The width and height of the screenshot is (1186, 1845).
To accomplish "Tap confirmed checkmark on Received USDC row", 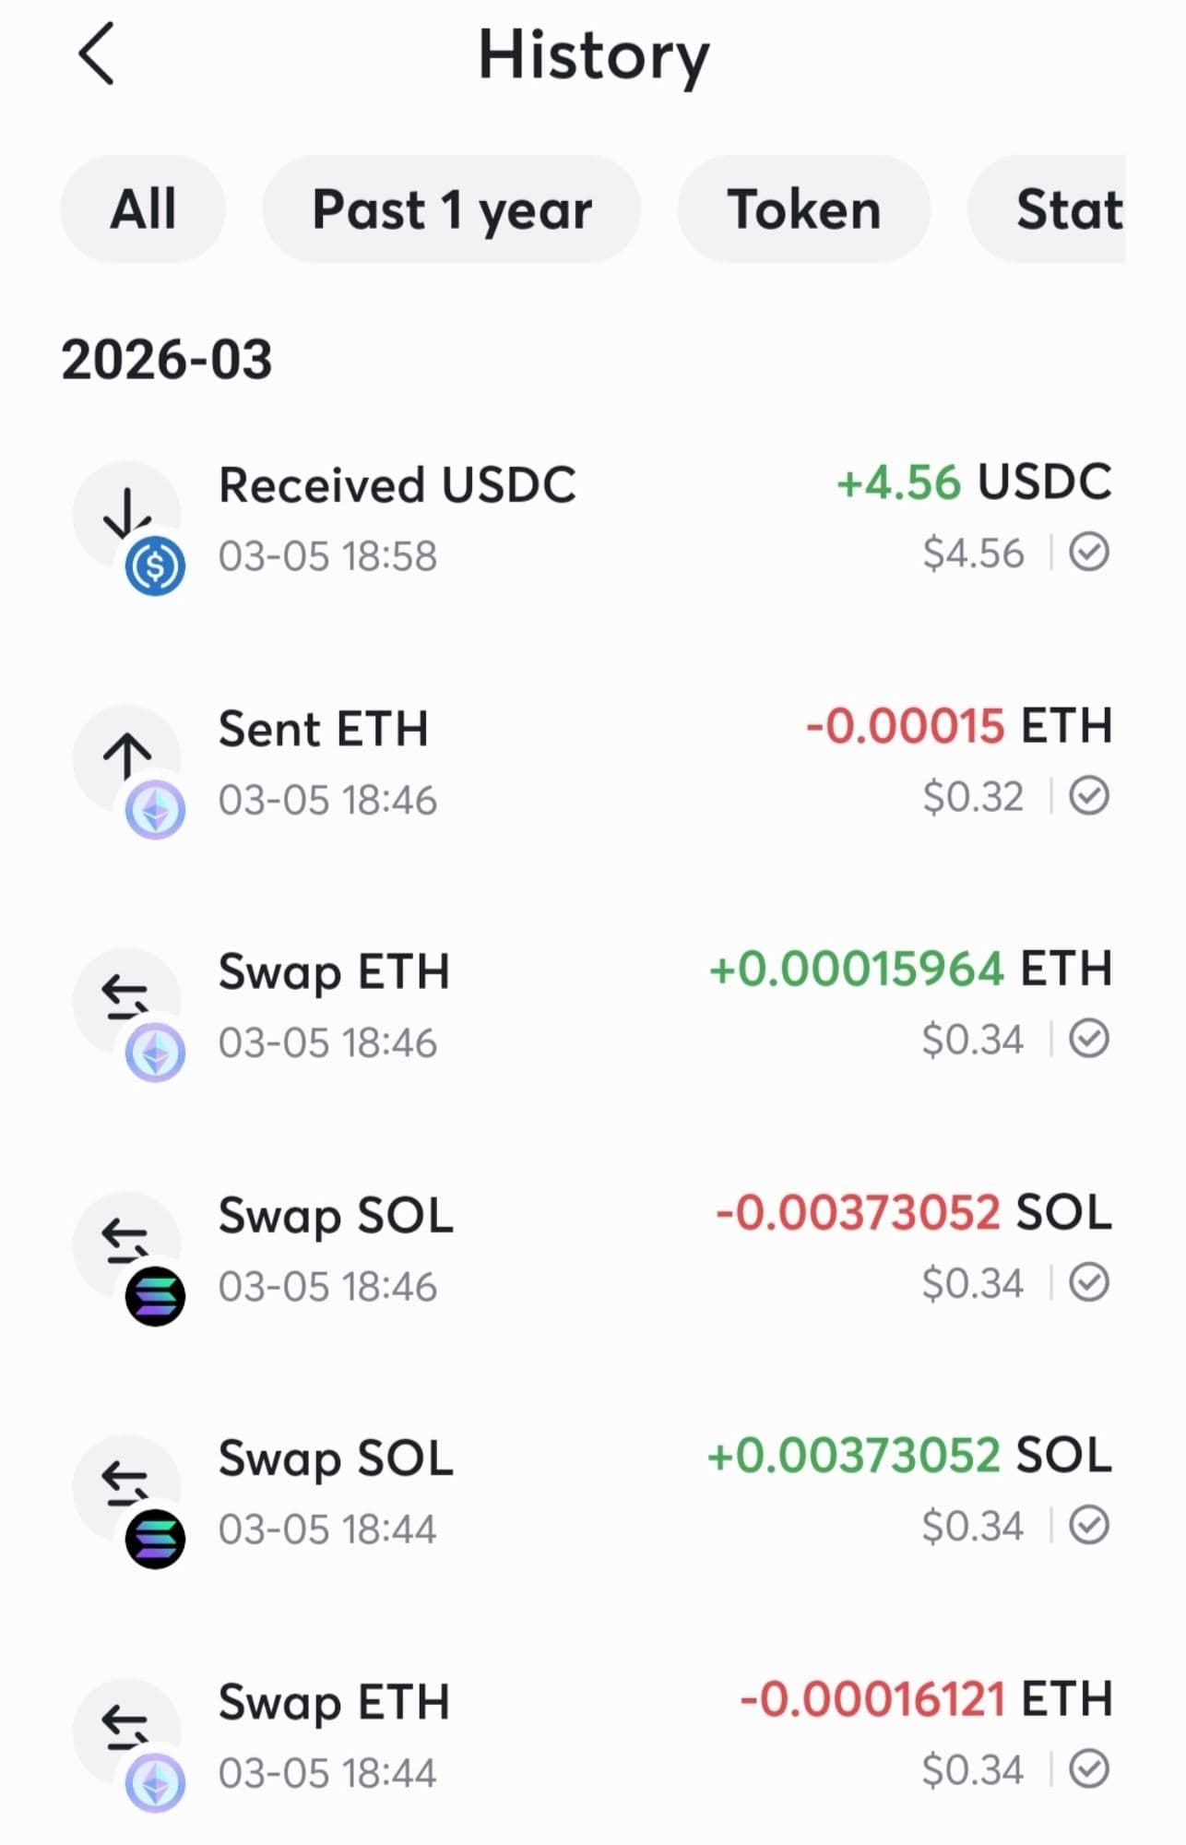I will pyautogui.click(x=1089, y=553).
